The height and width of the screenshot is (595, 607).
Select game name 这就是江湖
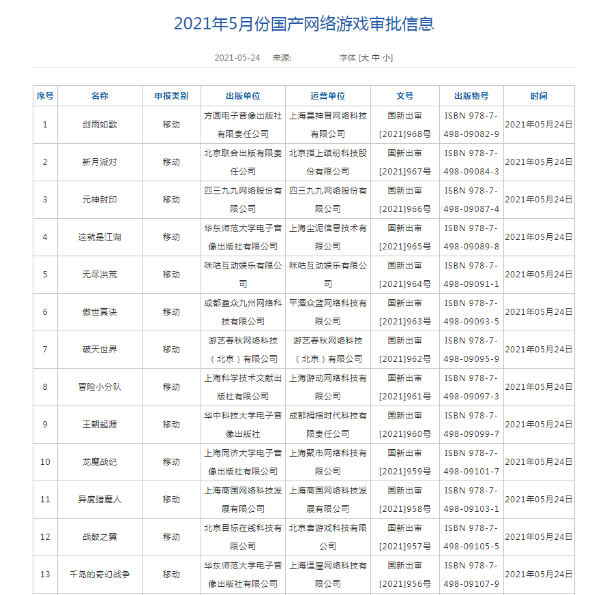pos(100,237)
